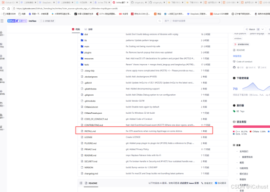Click file icon beside LICENSE
Viewport: 270px width, 192px height.
coord(82,137)
